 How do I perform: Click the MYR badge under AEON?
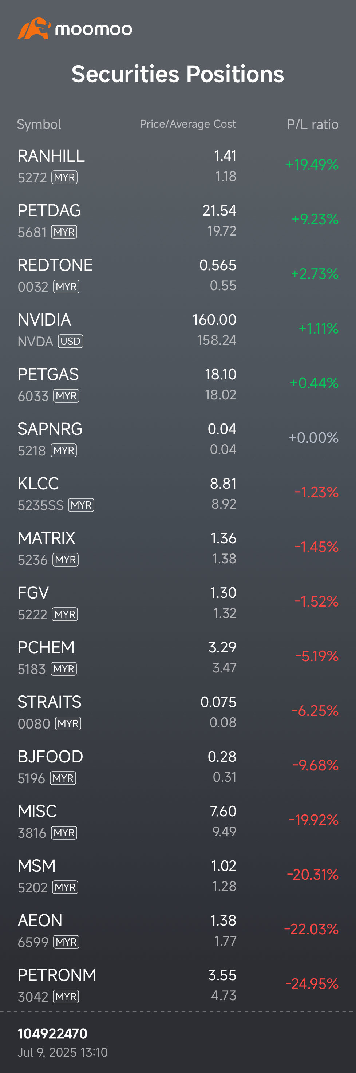coord(66,942)
